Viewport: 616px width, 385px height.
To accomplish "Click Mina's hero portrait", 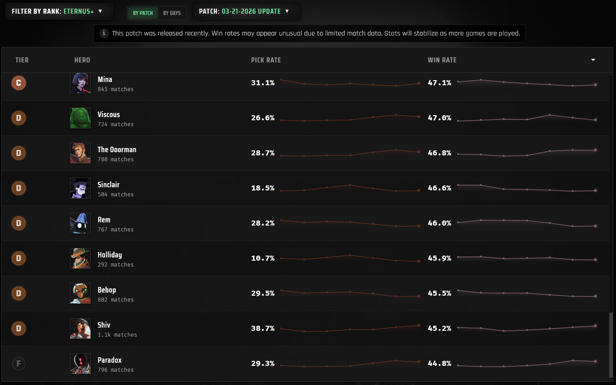I will coord(80,83).
